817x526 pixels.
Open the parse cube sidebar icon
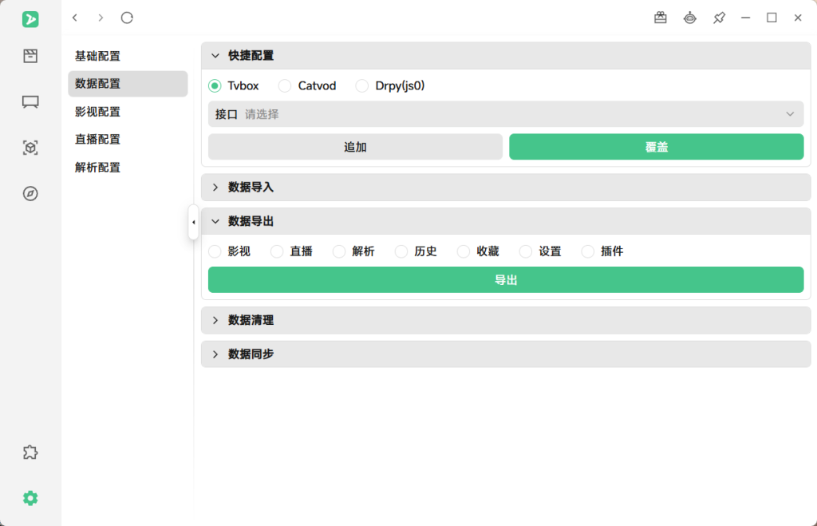point(30,148)
